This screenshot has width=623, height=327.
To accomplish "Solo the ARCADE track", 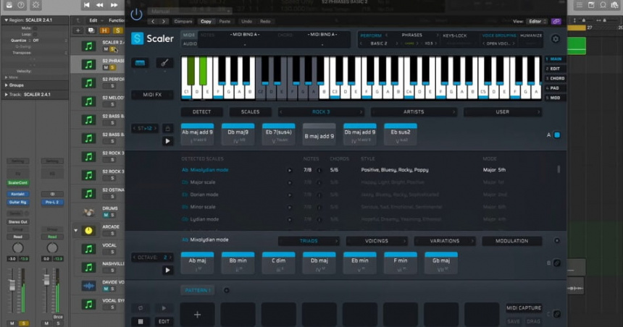I will [112, 234].
